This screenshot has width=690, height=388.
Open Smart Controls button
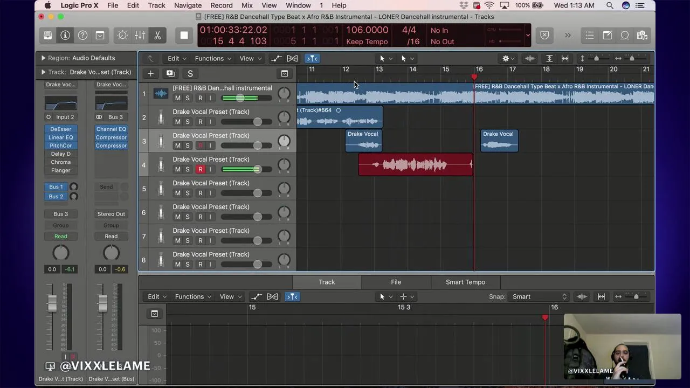point(122,35)
